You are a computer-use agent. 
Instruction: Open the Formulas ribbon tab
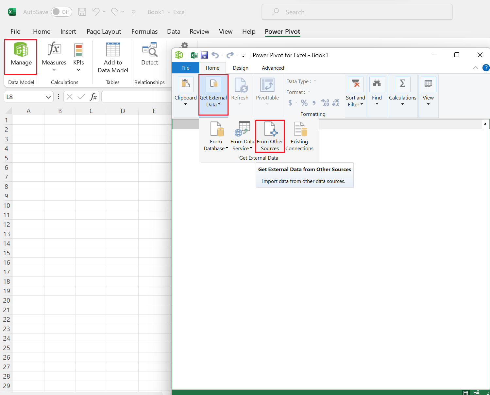(x=144, y=31)
